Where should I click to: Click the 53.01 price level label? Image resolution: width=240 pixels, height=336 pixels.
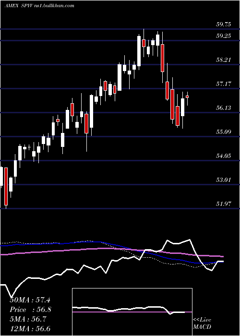(224, 180)
